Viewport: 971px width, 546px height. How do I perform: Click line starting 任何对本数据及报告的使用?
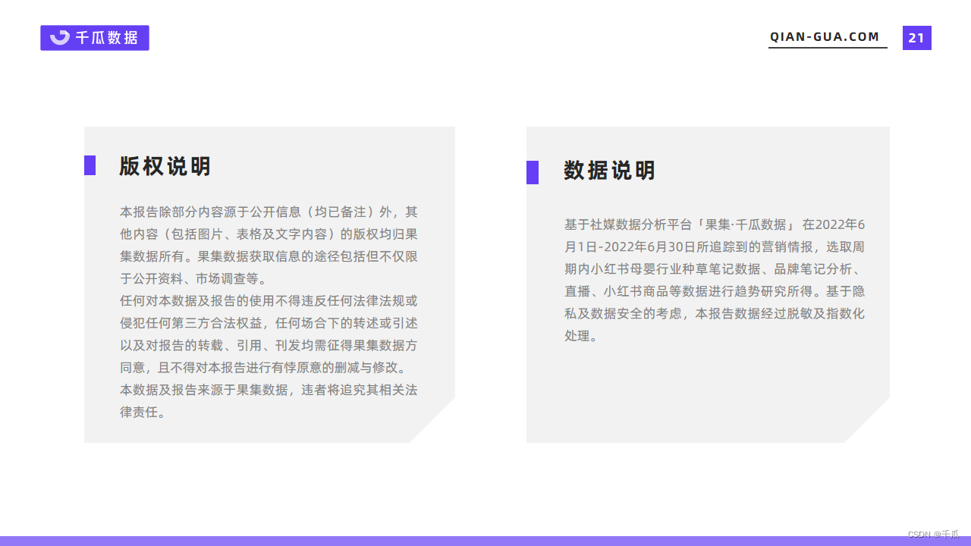click(269, 301)
